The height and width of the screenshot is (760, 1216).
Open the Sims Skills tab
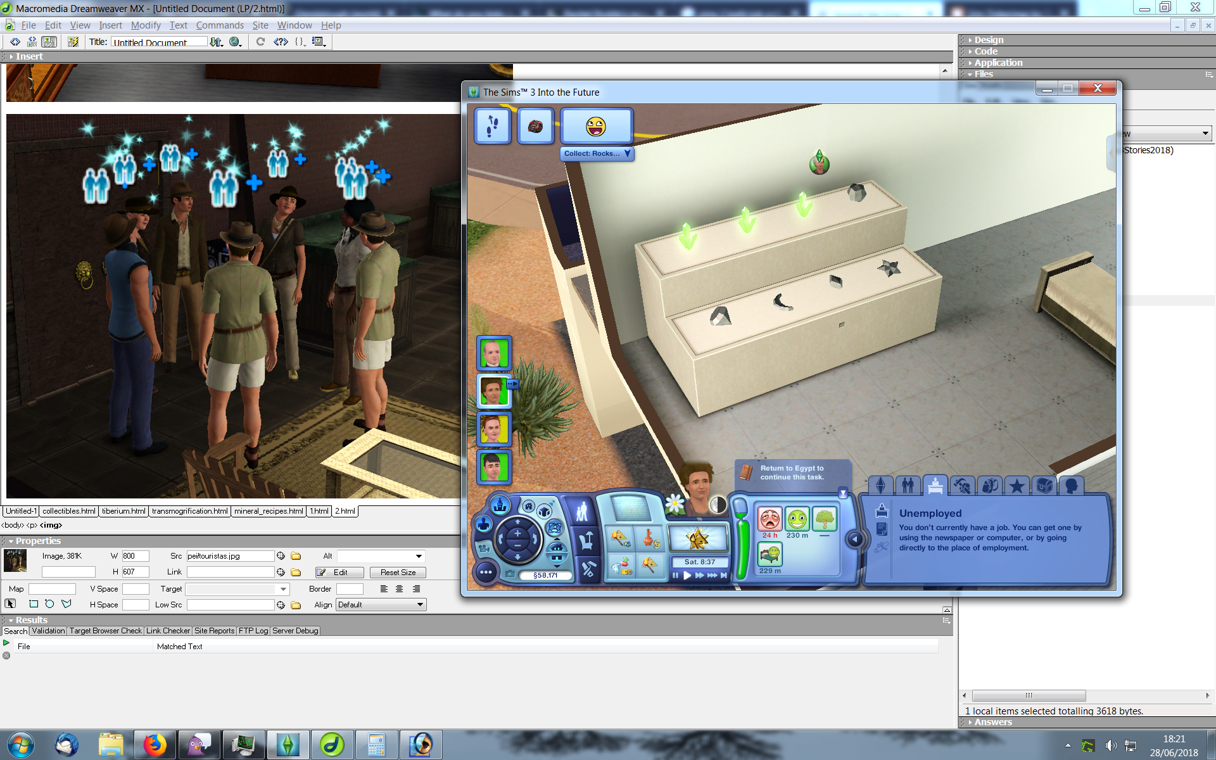coord(963,486)
